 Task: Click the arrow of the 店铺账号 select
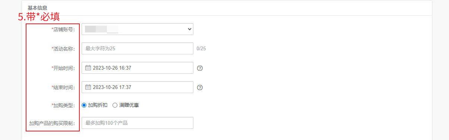189,29
